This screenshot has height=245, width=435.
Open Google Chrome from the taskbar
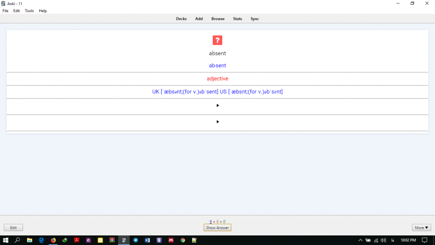click(183, 240)
